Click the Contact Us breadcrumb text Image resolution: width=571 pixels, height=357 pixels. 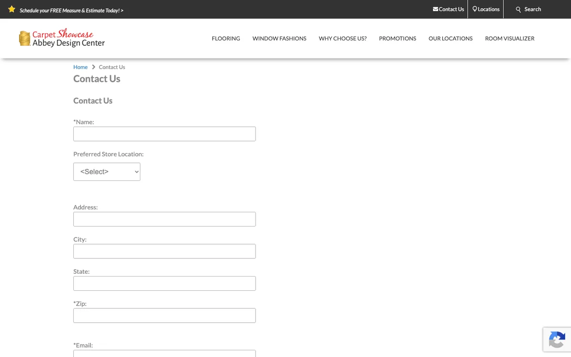point(112,67)
